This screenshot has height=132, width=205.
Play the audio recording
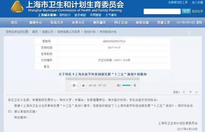(x=74, y=85)
